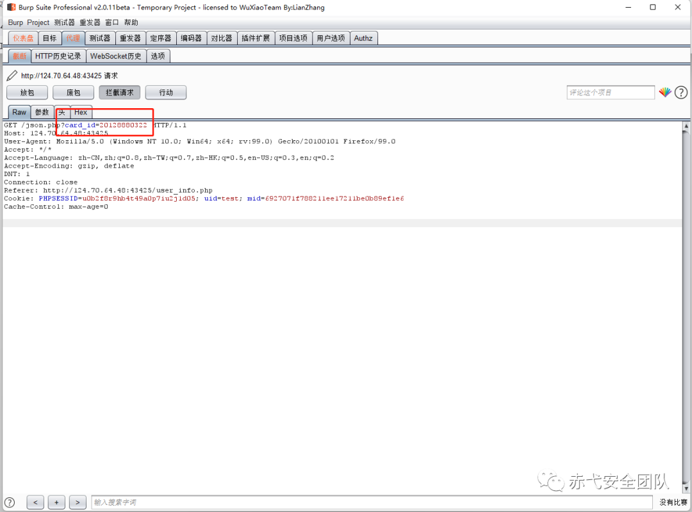This screenshot has height=512, width=692.
Task: Click the User-Agent header line
Action: click(199, 141)
